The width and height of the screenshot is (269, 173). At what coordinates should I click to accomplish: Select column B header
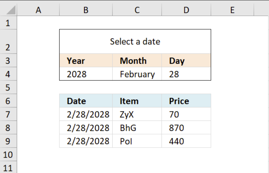[x=86, y=10]
